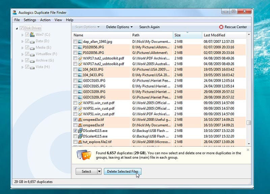Click the tut_explore.file2.tif file icon

pos(80,142)
